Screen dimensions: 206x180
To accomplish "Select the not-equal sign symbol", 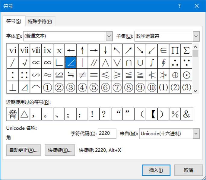I will click(x=82, y=75).
